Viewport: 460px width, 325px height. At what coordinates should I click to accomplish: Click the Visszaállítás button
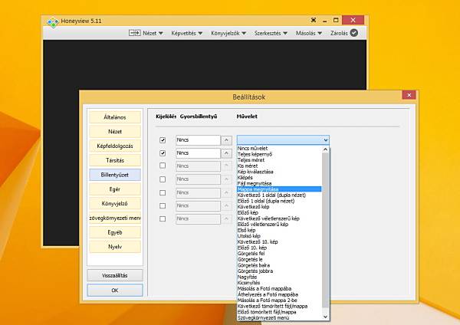[x=115, y=275]
